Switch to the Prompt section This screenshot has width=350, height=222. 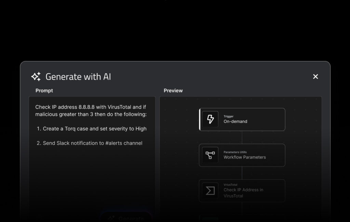(x=44, y=91)
